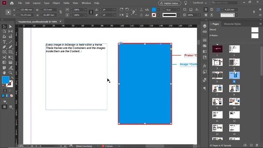Viewport: 263px width, 148px height.
Task: Select the Gradient Feather tool
Action: point(11,62)
